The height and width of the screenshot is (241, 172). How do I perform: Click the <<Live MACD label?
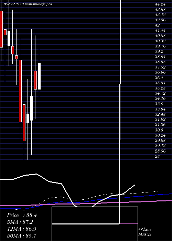[145, 232]
